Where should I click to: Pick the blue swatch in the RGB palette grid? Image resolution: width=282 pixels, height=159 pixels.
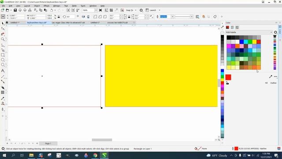click(x=241, y=42)
